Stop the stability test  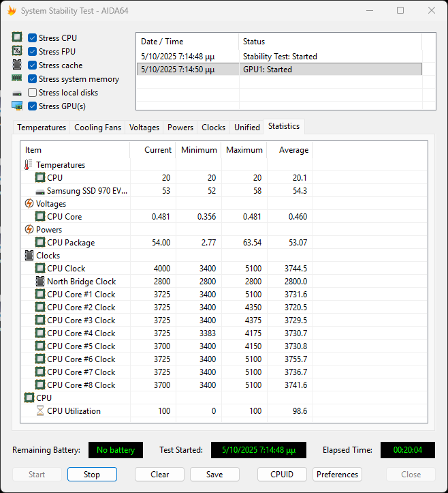pyautogui.click(x=92, y=474)
